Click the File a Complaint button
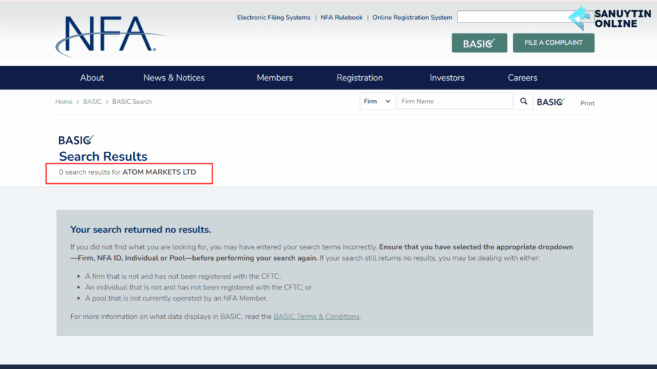This screenshot has height=369, width=657. point(554,43)
